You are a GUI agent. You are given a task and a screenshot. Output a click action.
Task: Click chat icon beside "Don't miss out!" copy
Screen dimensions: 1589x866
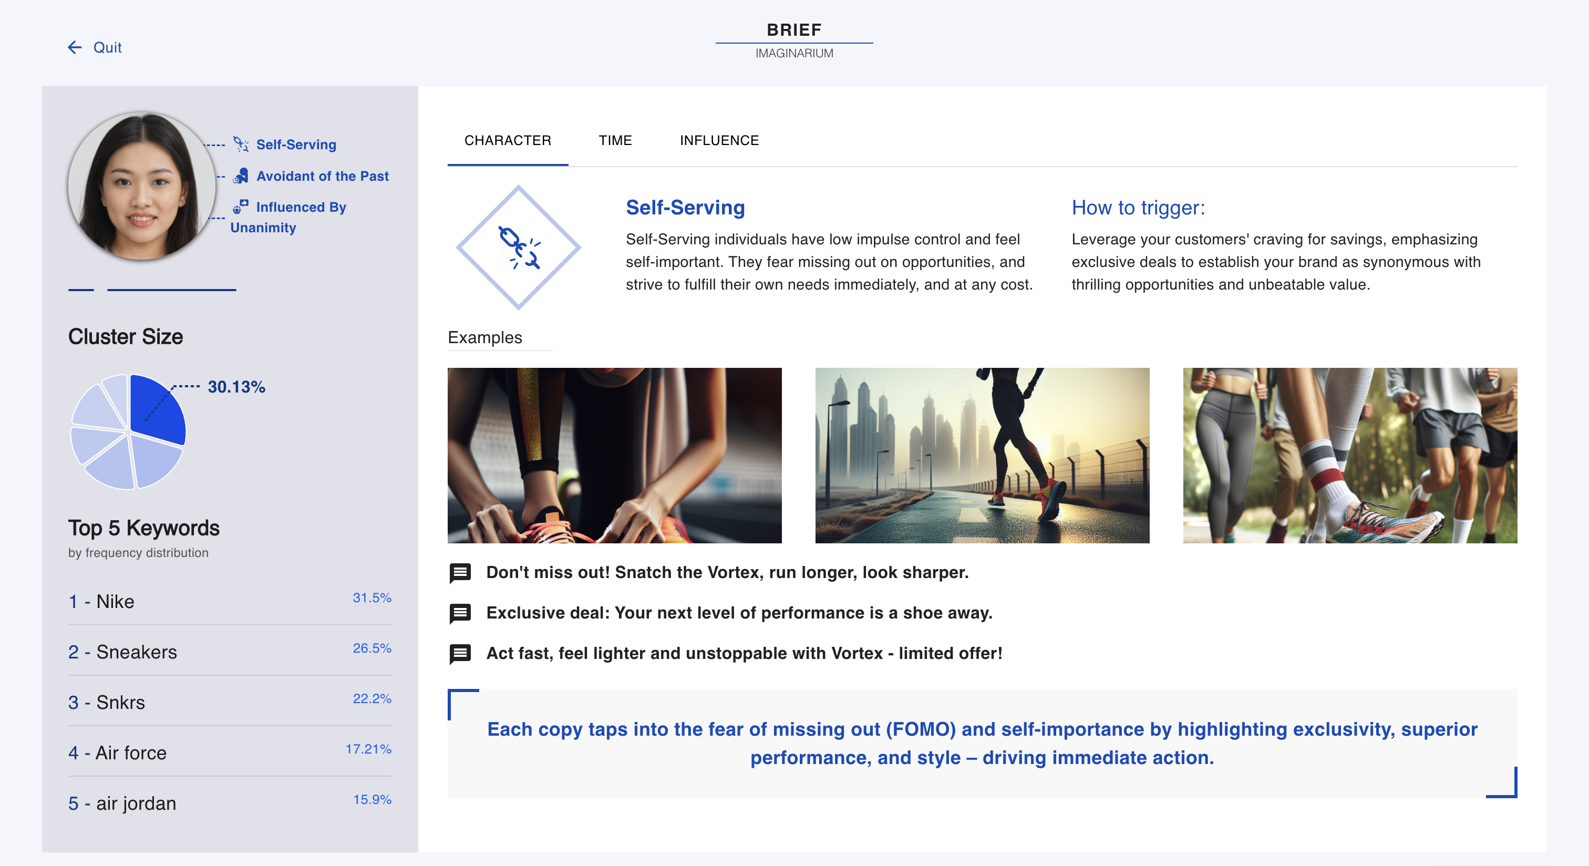click(x=460, y=573)
